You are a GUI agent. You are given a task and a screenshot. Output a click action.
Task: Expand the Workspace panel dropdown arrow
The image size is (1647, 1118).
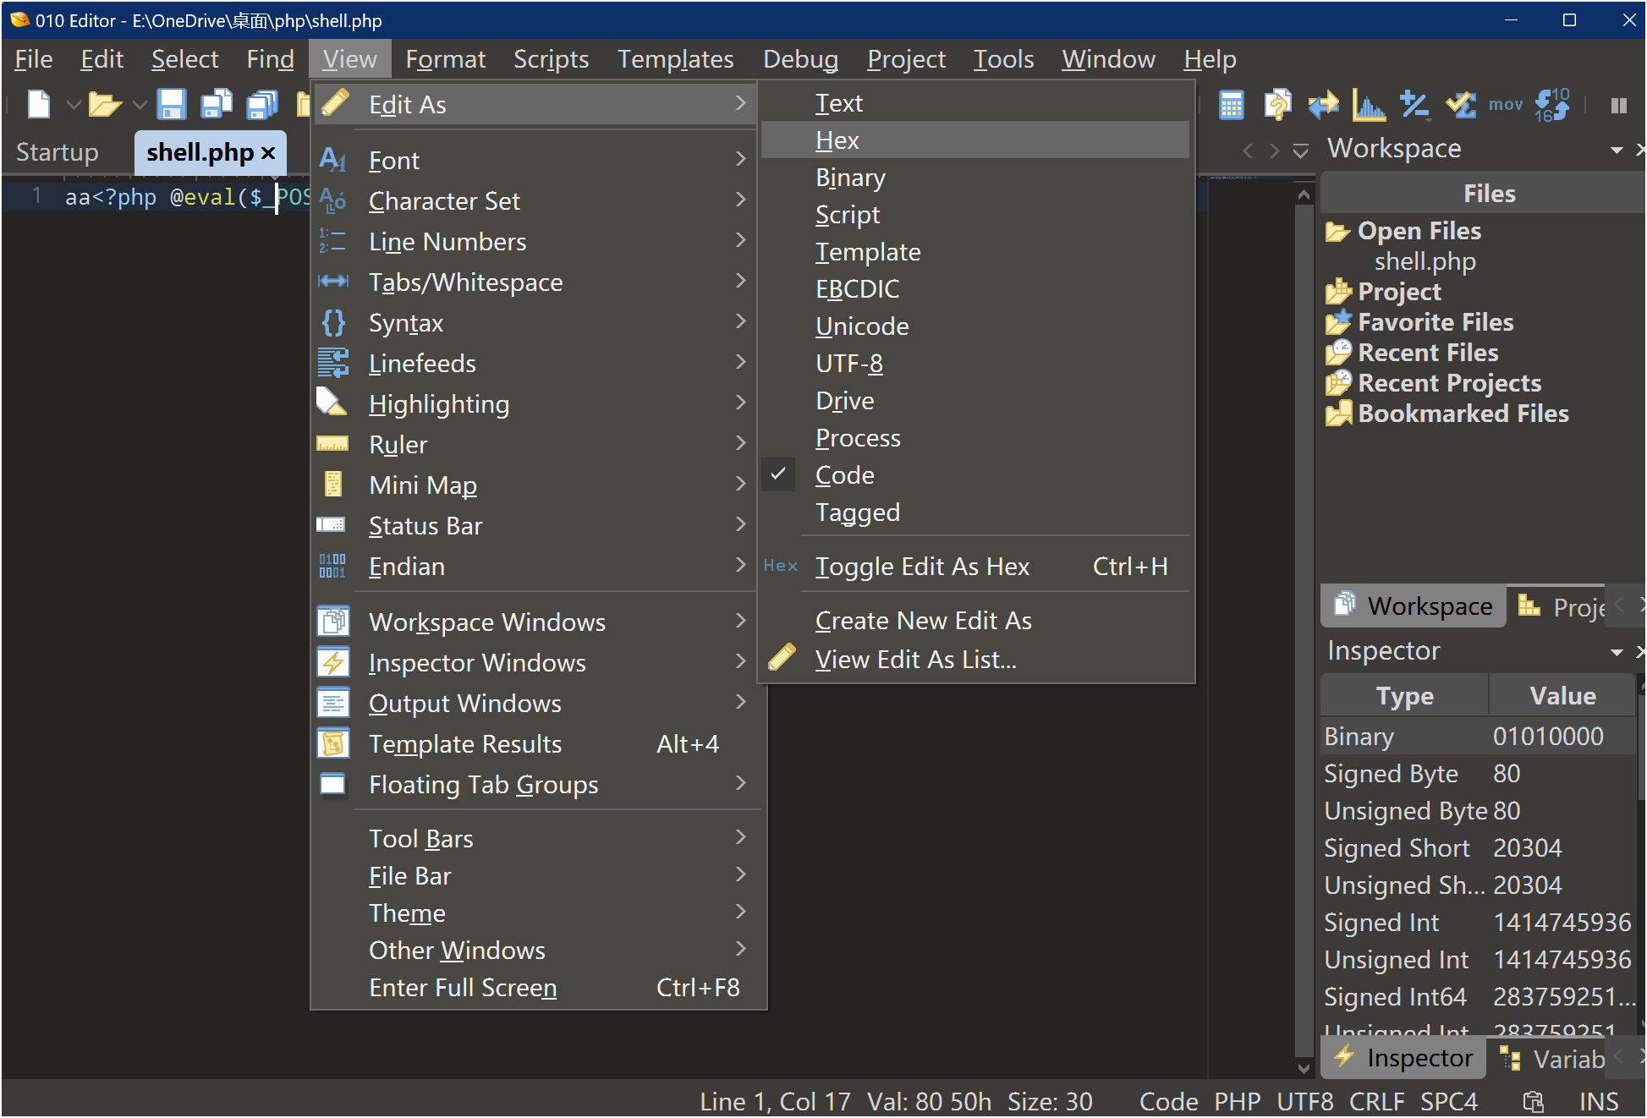point(1616,150)
